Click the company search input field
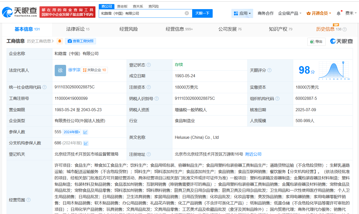359x214 pixels. click(x=142, y=13)
